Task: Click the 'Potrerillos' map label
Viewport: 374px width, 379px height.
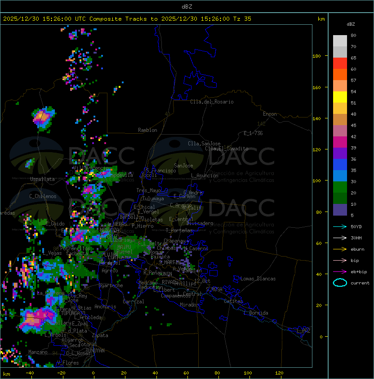Action: [75, 248]
